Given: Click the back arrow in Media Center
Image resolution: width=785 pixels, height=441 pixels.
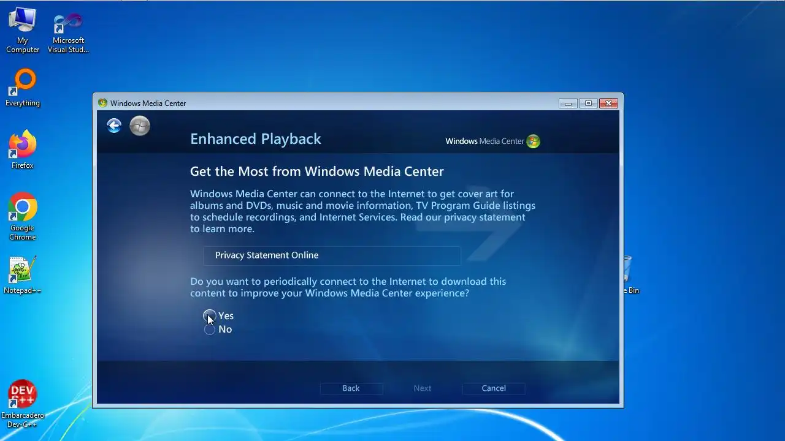Looking at the screenshot, I should tap(114, 126).
